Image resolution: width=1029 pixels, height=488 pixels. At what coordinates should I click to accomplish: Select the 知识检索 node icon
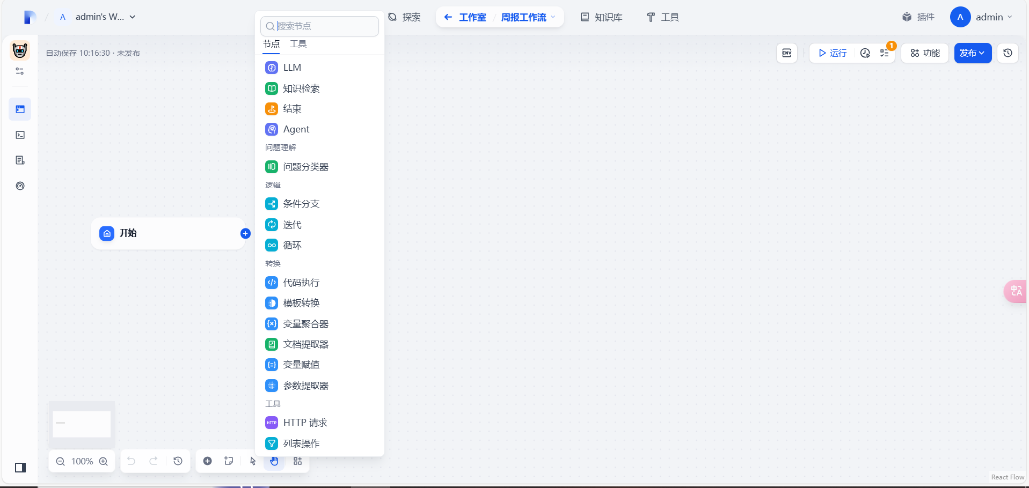click(272, 88)
